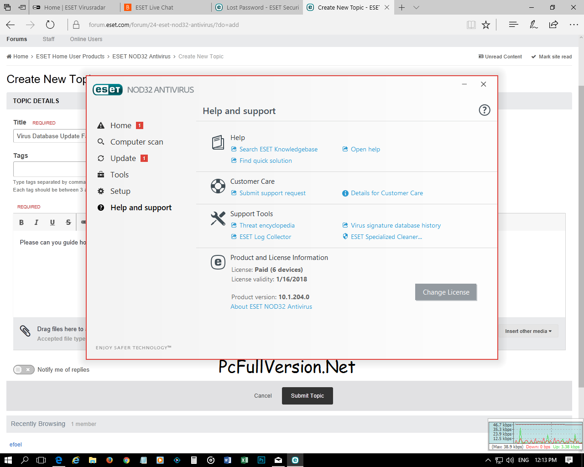Click Unread Content link
This screenshot has width=584, height=467.
(x=500, y=57)
